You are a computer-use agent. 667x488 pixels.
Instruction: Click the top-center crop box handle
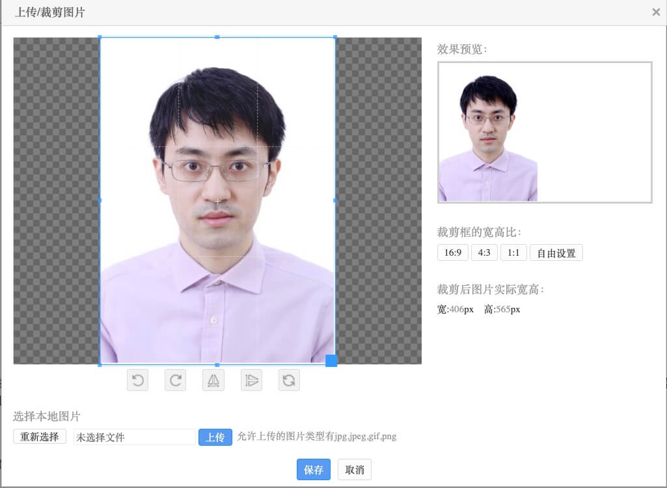[x=217, y=37]
